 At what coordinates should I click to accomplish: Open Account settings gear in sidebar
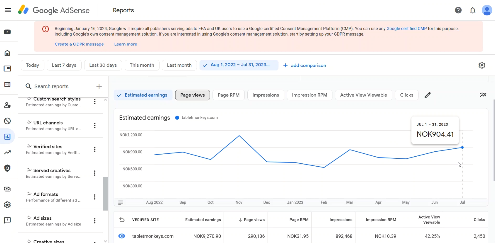7,205
